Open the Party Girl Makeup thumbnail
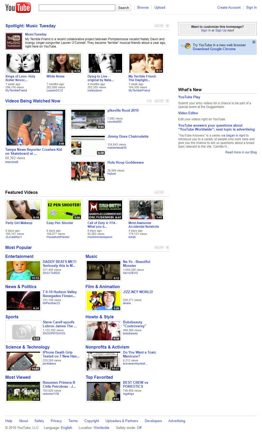262x436 pixels. click(x=23, y=210)
